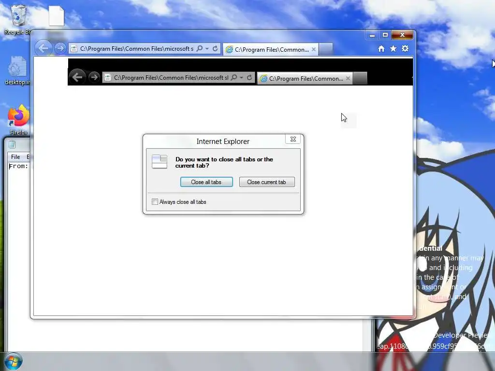Minimize the Internet Explorer window
The width and height of the screenshot is (495, 371).
pyautogui.click(x=372, y=35)
